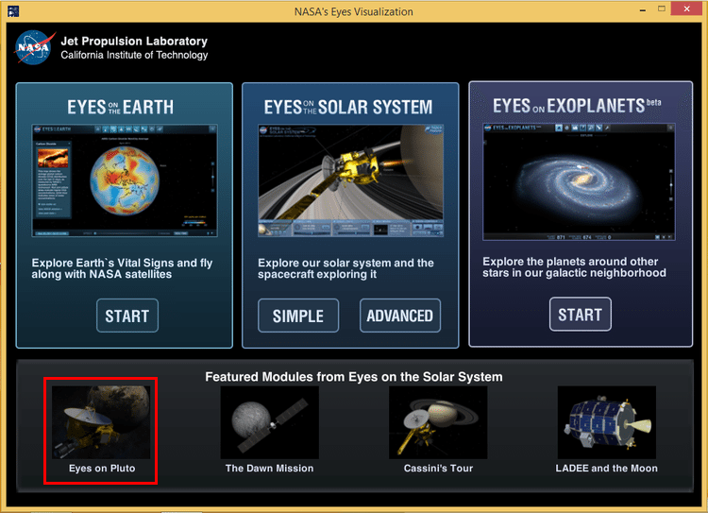
Task: Launch Solar System in ADVANCED mode
Action: (x=400, y=316)
